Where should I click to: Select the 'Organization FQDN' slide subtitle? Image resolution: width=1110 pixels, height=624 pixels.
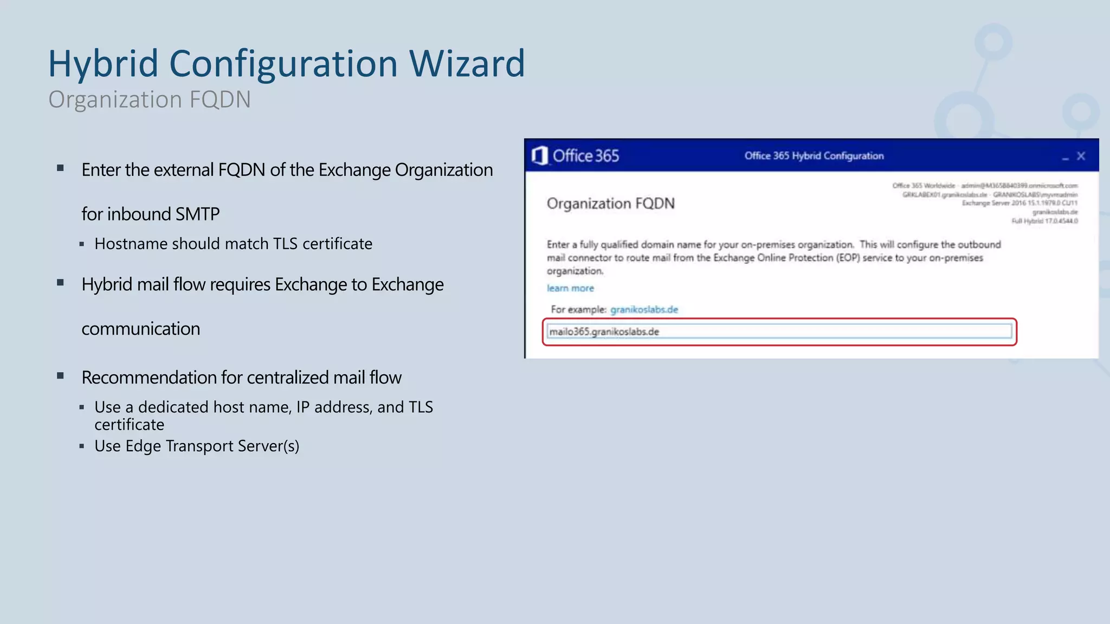click(150, 100)
